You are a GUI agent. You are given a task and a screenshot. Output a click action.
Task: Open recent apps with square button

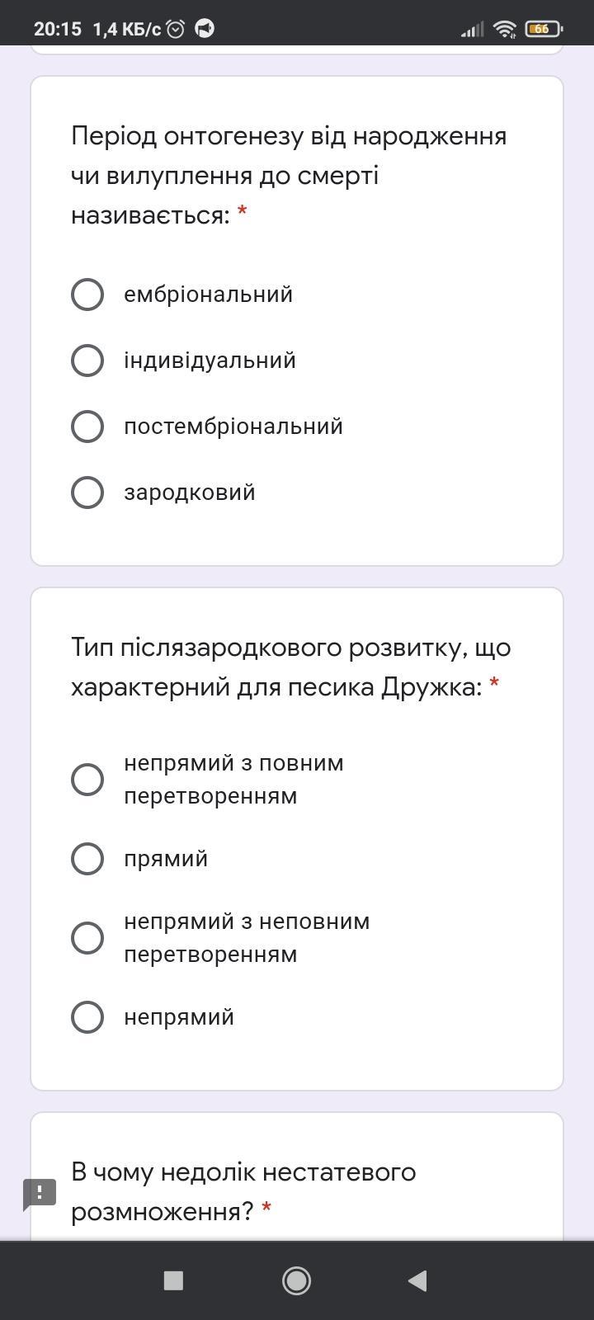[173, 1280]
